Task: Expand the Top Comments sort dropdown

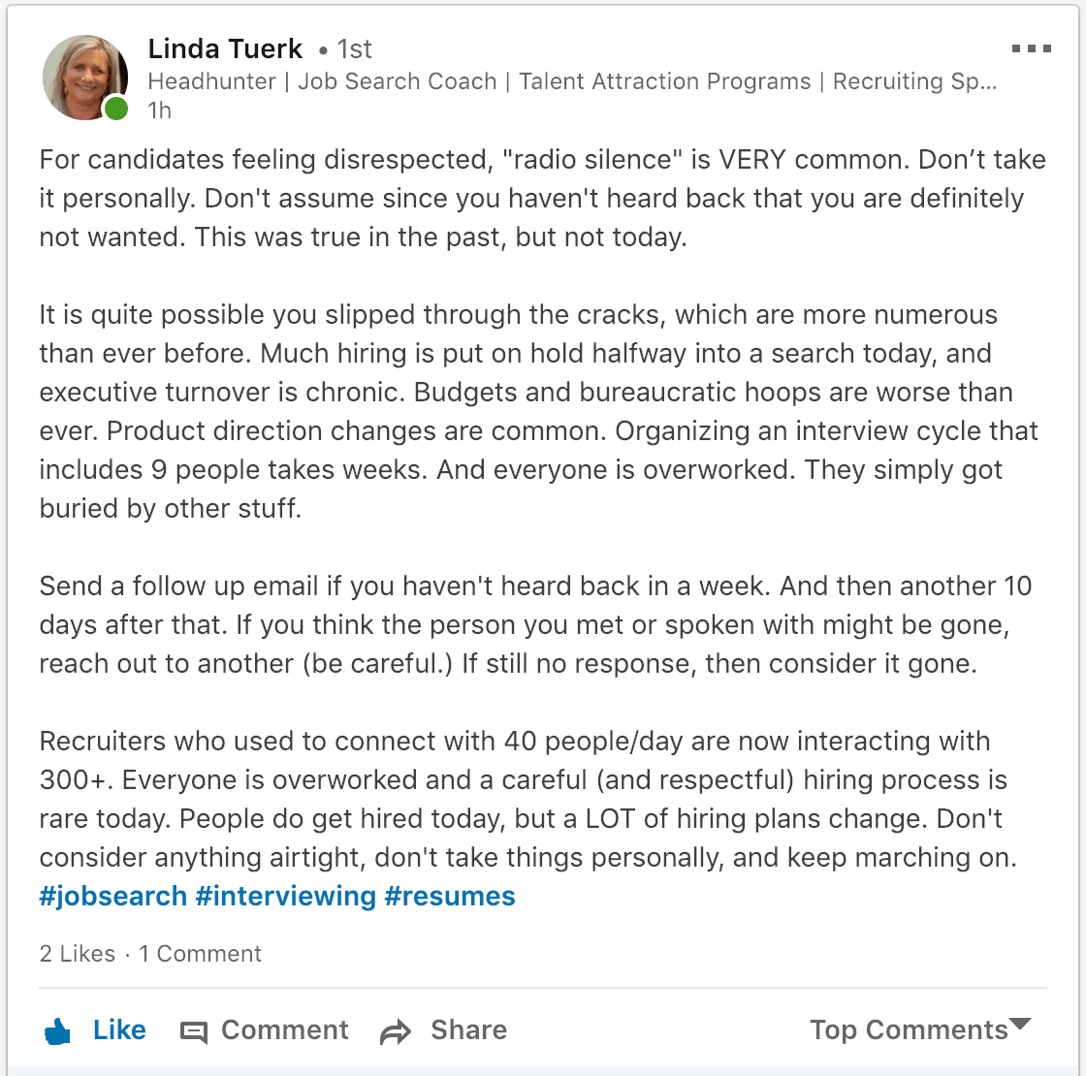Action: pyautogui.click(x=909, y=1029)
